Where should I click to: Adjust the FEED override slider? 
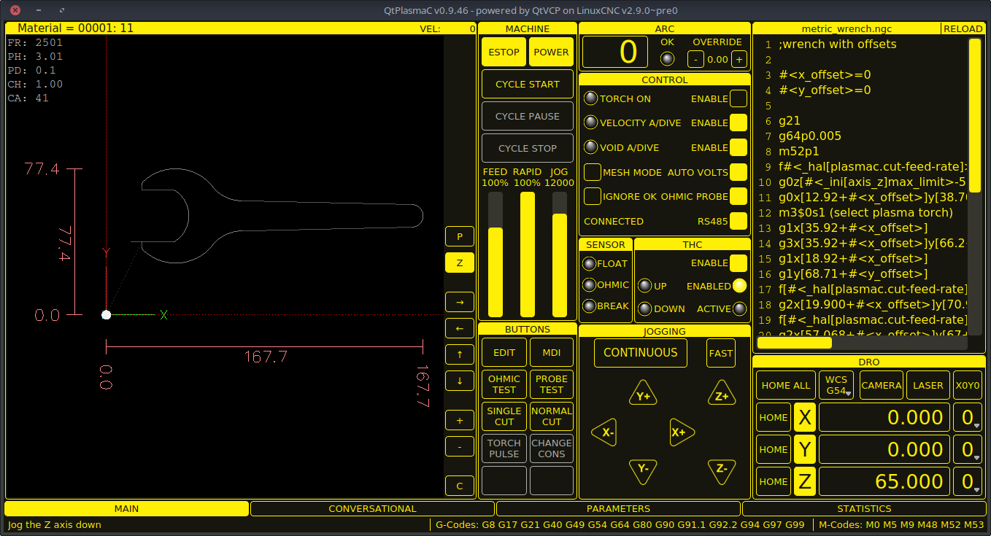click(x=495, y=254)
